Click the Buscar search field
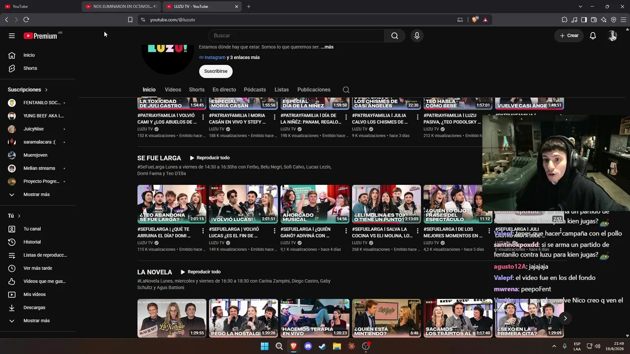This screenshot has width=630, height=354. coord(296,35)
